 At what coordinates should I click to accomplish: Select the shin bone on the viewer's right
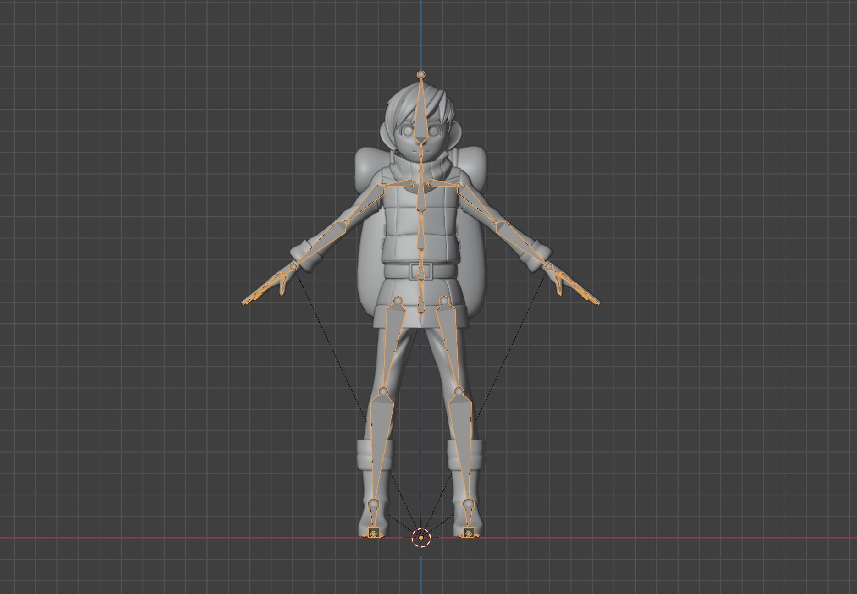pos(462,447)
